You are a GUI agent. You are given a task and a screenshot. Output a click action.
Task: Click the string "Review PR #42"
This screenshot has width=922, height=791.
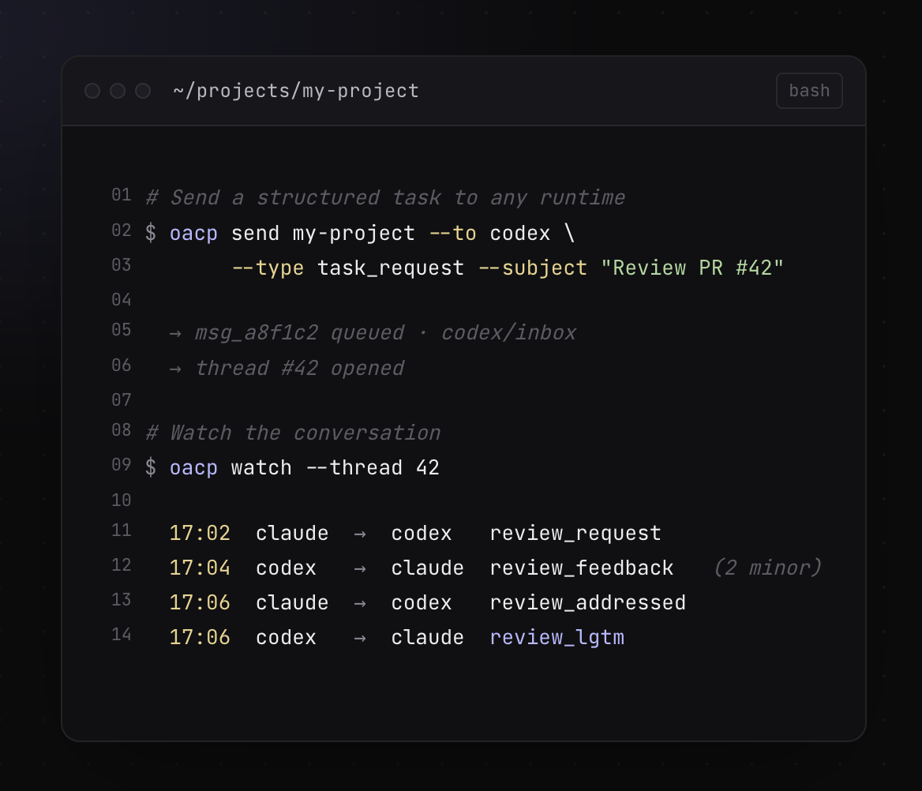click(692, 268)
